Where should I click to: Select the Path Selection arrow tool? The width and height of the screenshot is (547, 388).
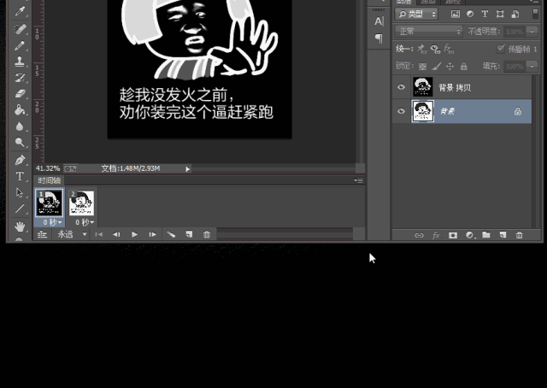[x=20, y=192]
